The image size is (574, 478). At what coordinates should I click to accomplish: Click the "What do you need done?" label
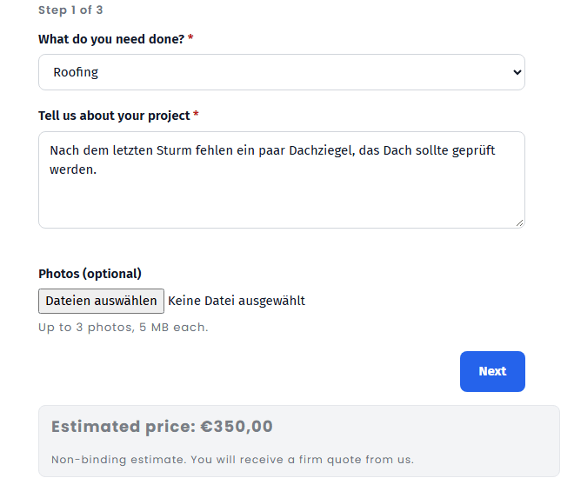111,39
